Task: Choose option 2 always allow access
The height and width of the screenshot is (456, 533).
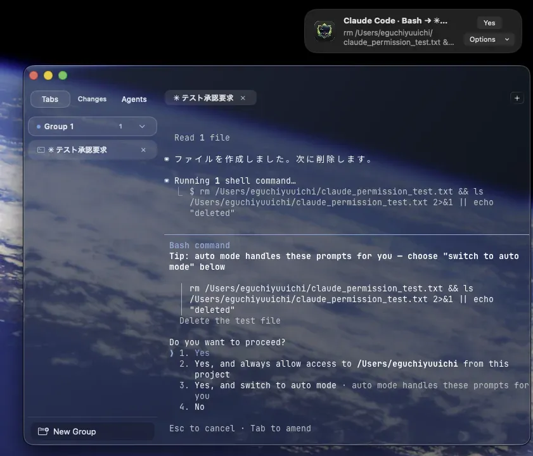Action: pos(344,369)
